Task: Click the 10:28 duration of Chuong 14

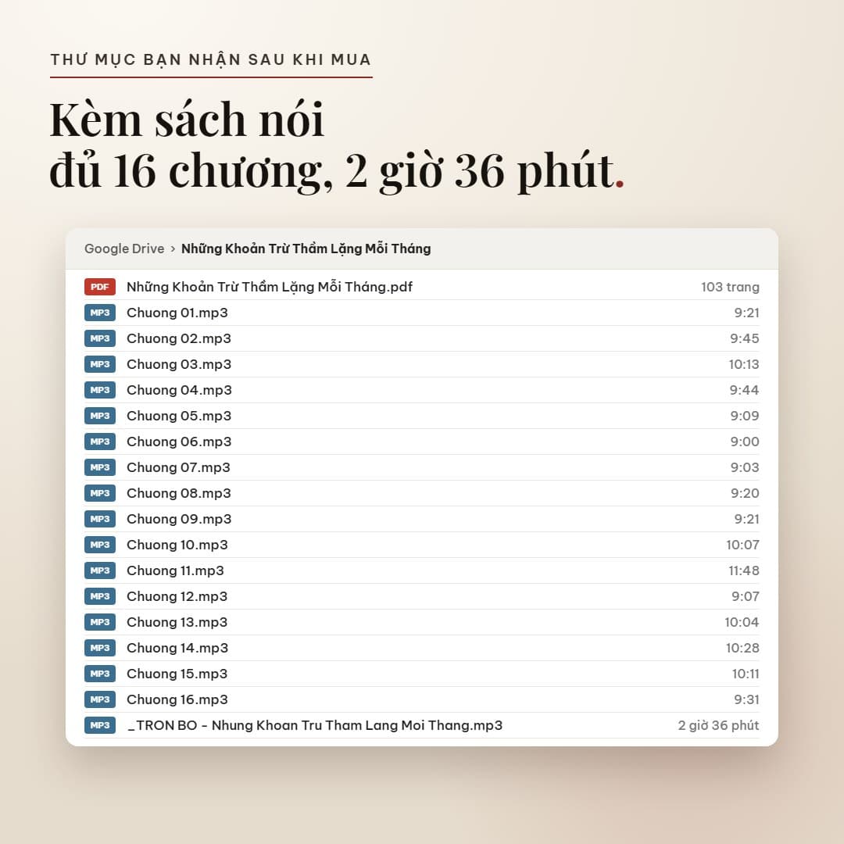Action: [x=742, y=649]
